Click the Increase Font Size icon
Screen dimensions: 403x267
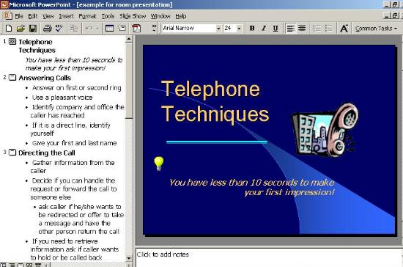click(x=344, y=29)
